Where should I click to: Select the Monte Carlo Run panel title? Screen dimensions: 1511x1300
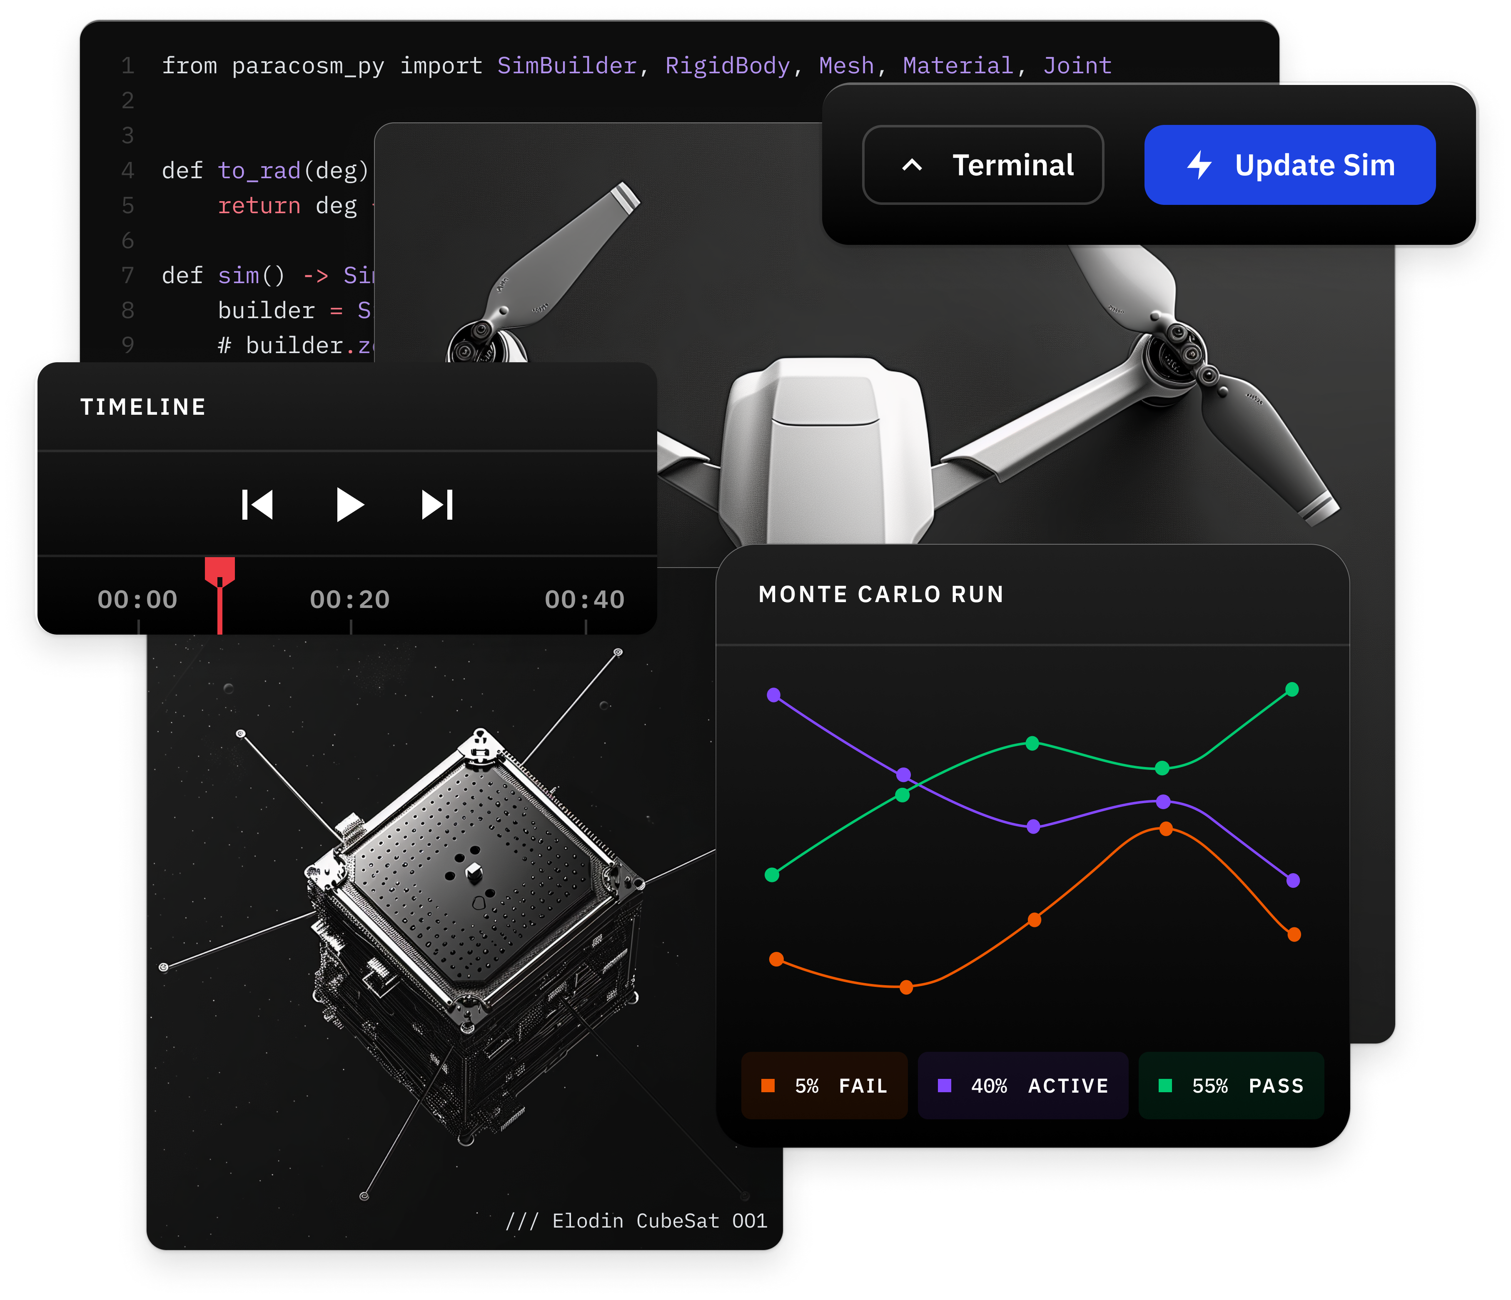pos(881,594)
